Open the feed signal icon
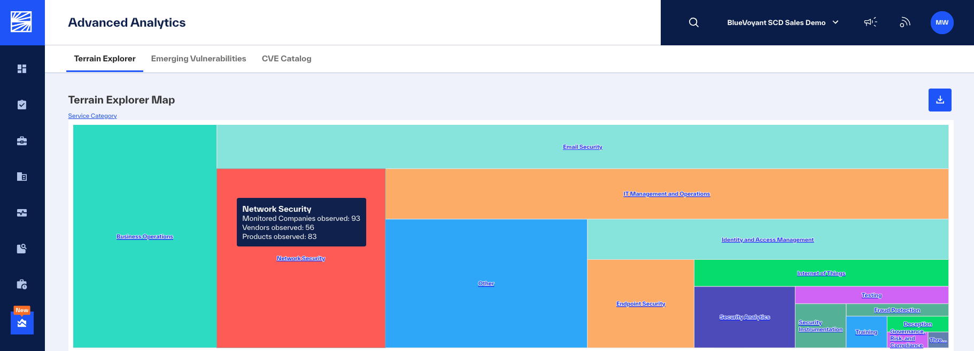974x351 pixels. pos(905,22)
